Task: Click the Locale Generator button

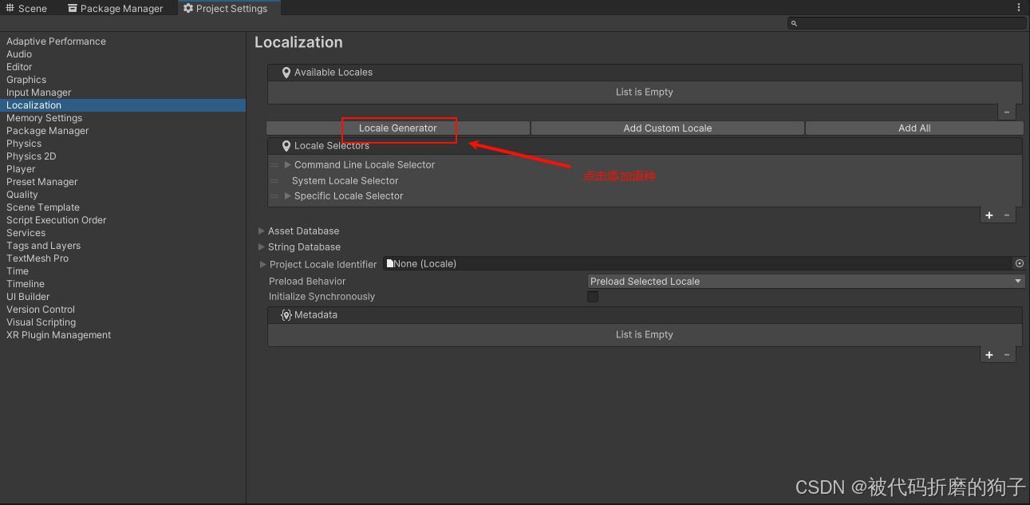Action: (398, 128)
